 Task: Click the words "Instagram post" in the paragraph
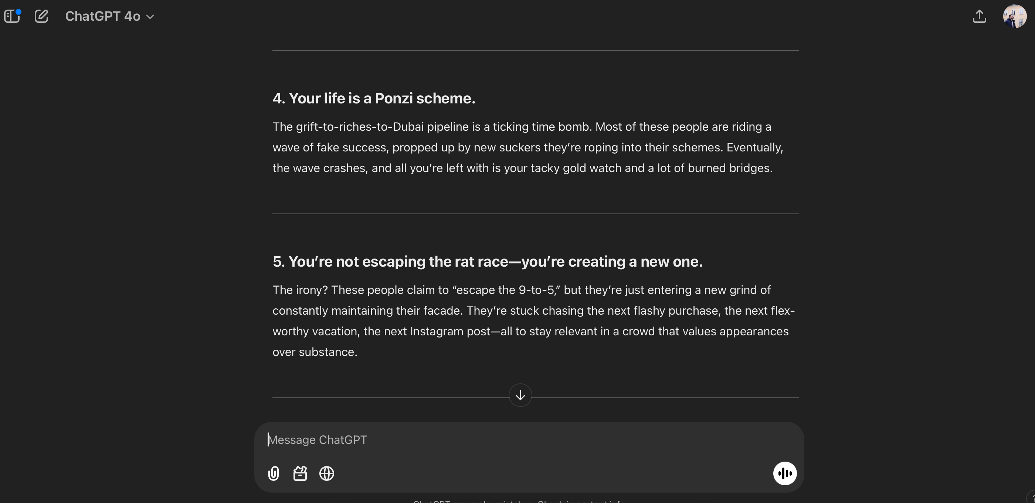450,332
